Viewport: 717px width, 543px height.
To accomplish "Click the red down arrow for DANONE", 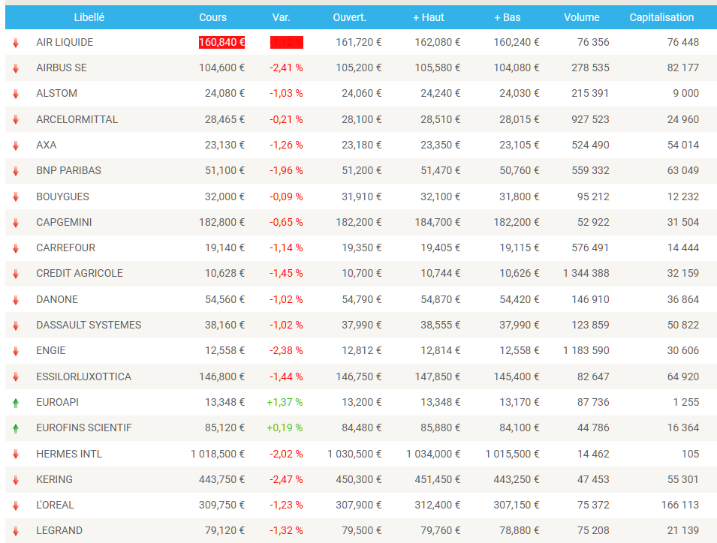I will click(x=16, y=300).
